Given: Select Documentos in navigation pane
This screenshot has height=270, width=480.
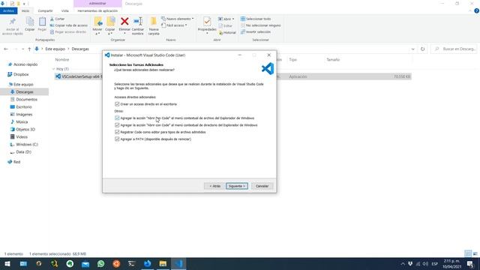Looking at the screenshot, I should pyautogui.click(x=26, y=100).
